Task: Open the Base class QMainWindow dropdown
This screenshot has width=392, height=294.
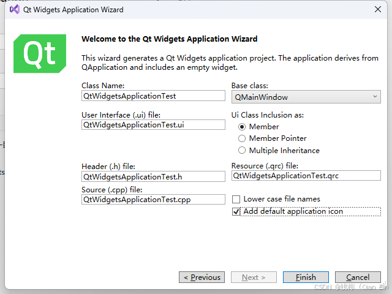Action: (x=306, y=97)
